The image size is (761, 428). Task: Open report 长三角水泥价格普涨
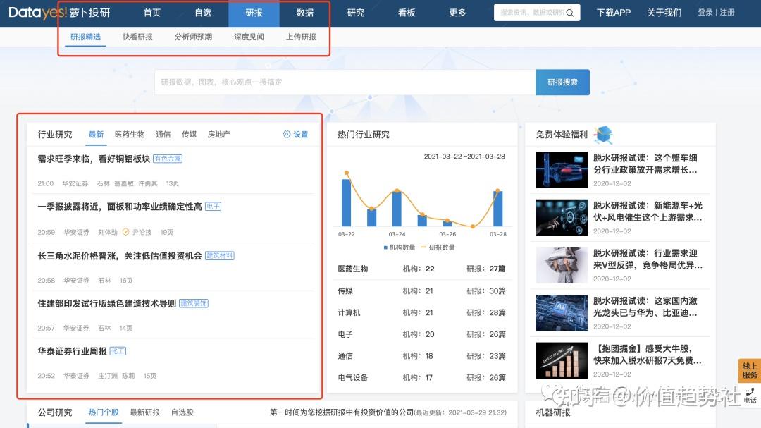click(x=120, y=256)
